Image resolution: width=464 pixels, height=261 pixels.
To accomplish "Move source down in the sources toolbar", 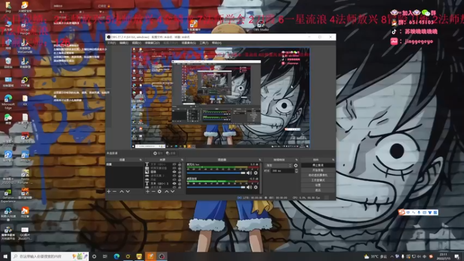I will pyautogui.click(x=172, y=191).
